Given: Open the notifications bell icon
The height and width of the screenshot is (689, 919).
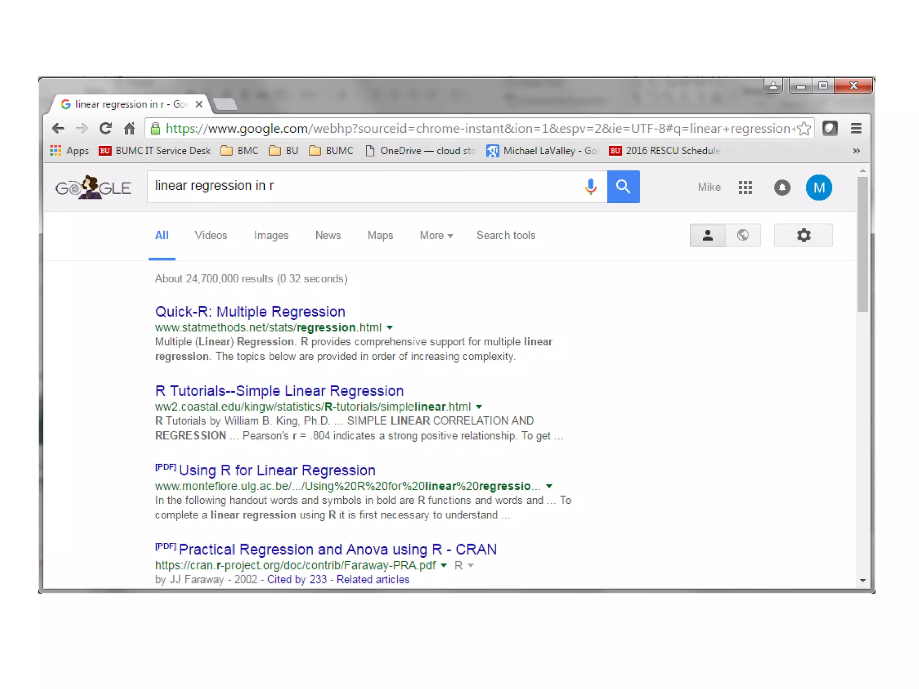Looking at the screenshot, I should tap(782, 188).
